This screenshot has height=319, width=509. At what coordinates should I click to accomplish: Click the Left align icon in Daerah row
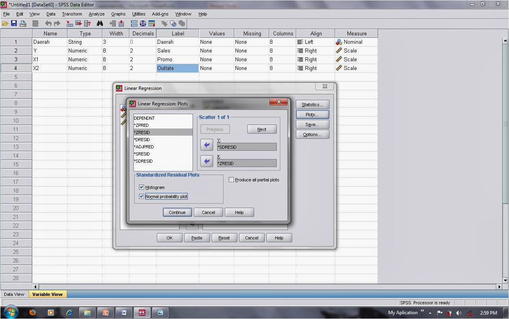tap(300, 42)
